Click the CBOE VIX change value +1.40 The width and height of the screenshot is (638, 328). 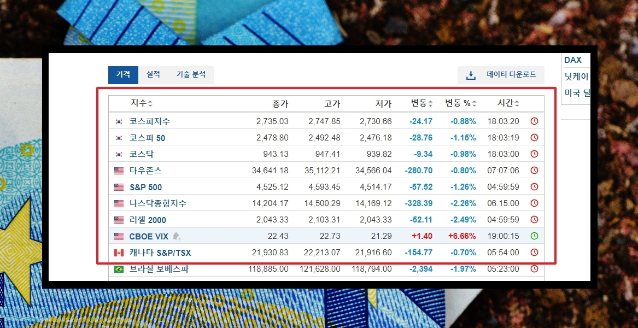pyautogui.click(x=422, y=237)
